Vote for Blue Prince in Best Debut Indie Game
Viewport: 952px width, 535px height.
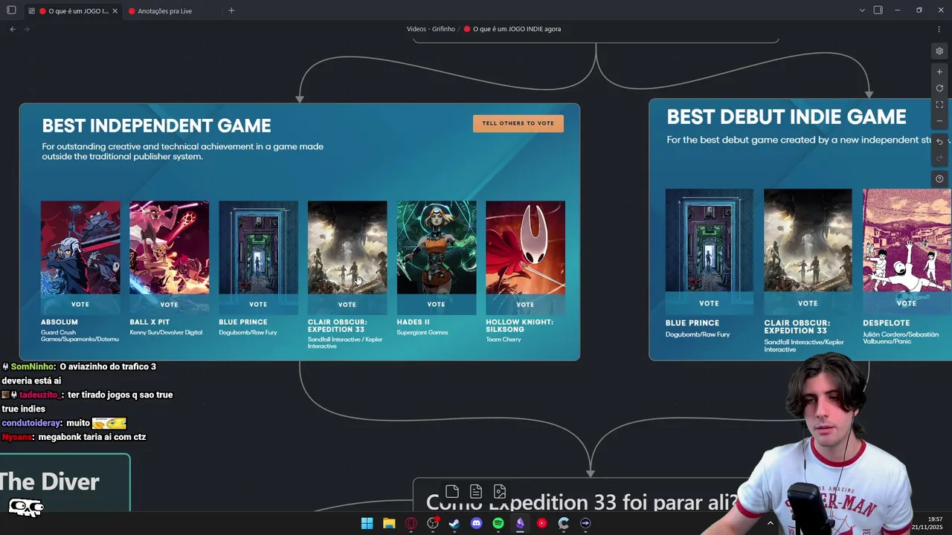tap(709, 303)
